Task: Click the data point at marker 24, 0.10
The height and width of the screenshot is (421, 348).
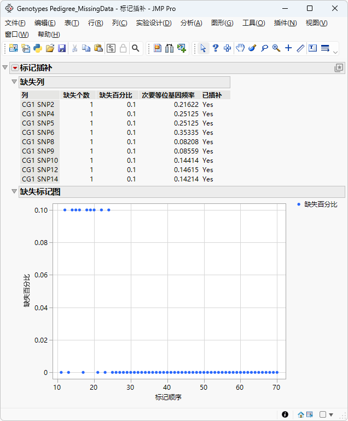Action: tap(108, 210)
